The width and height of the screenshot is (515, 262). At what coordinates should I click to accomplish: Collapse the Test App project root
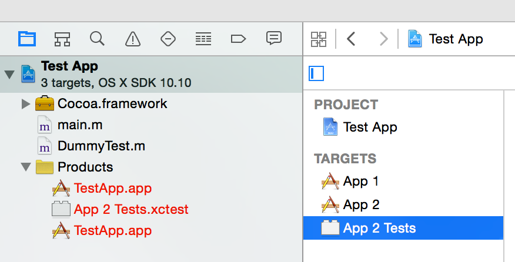pyautogui.click(x=9, y=75)
